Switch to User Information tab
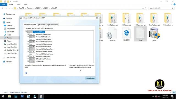The image size is (176, 99). (53, 24)
